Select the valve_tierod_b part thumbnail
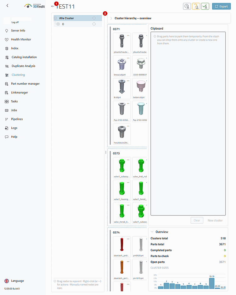Image resolution: width=236 pixels, height=295 pixels. pos(122,213)
